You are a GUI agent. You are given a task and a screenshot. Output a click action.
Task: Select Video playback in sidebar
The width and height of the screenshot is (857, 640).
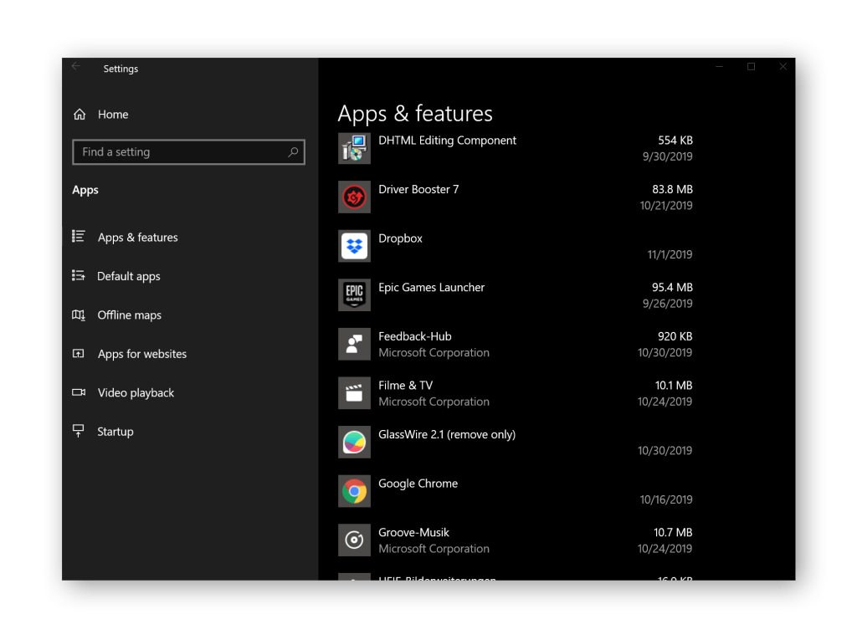pyautogui.click(x=136, y=393)
